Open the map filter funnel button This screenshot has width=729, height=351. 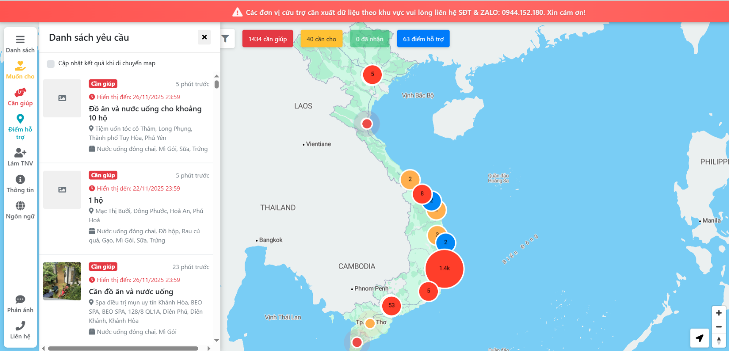(226, 39)
